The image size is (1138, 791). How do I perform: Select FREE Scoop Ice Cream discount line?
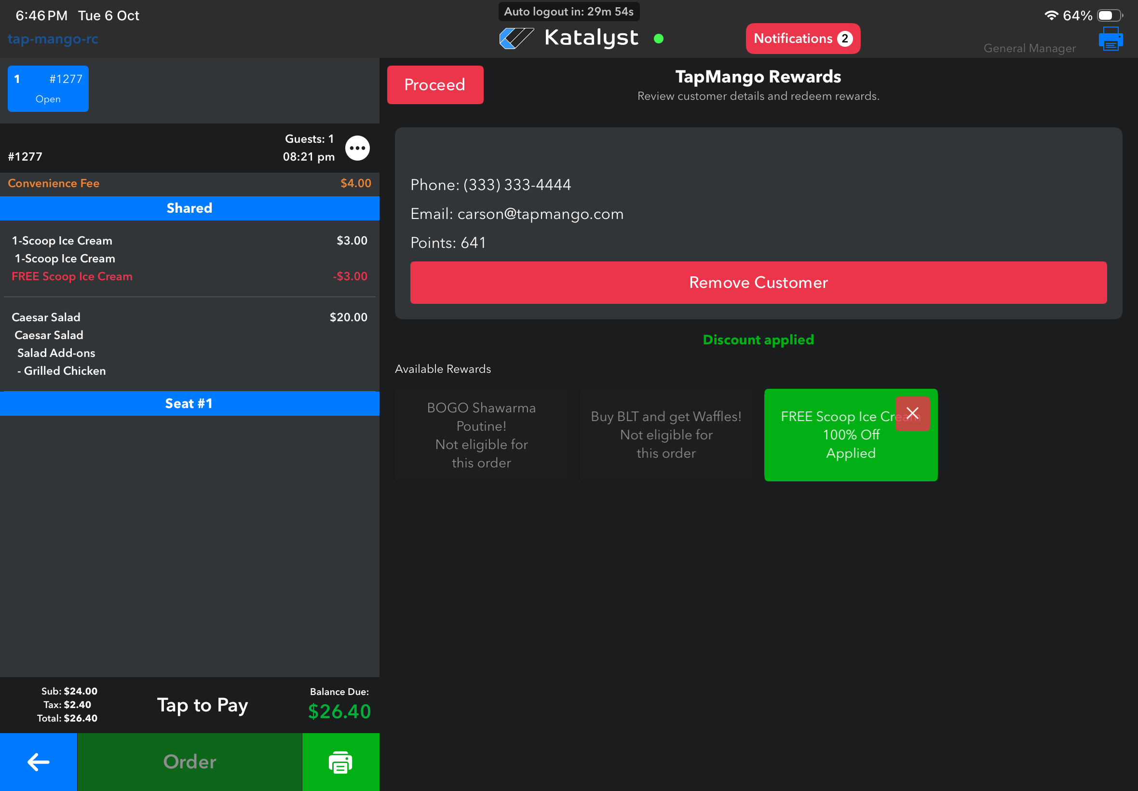click(x=190, y=276)
